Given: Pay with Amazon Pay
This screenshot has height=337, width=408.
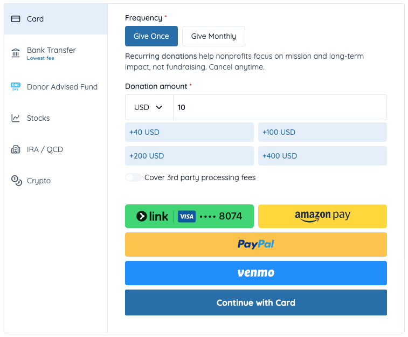Looking at the screenshot, I should 322,216.
